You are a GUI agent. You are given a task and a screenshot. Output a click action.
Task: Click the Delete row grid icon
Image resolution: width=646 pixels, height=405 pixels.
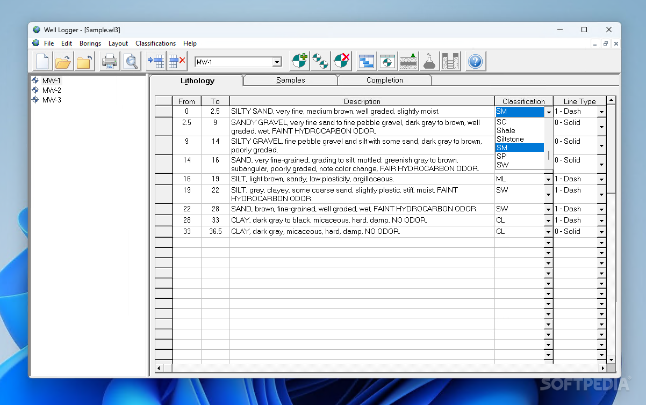(x=177, y=61)
